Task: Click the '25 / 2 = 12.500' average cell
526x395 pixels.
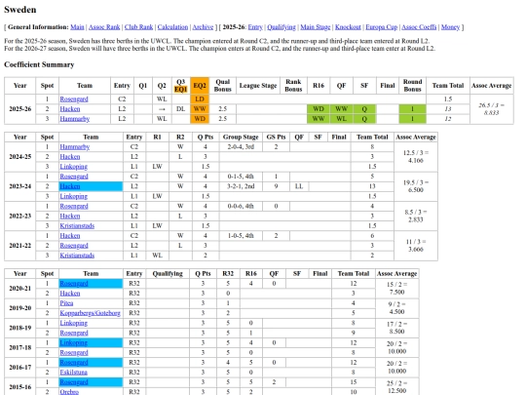Action: [396, 387]
